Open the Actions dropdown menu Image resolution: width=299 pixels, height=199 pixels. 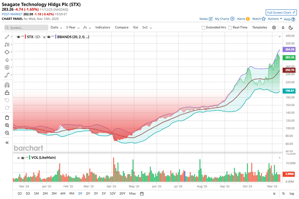click(275, 19)
